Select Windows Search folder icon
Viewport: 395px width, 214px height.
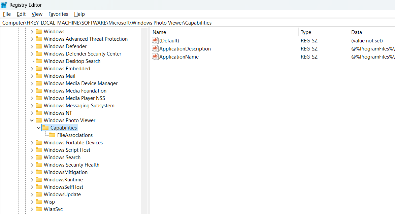39,157
